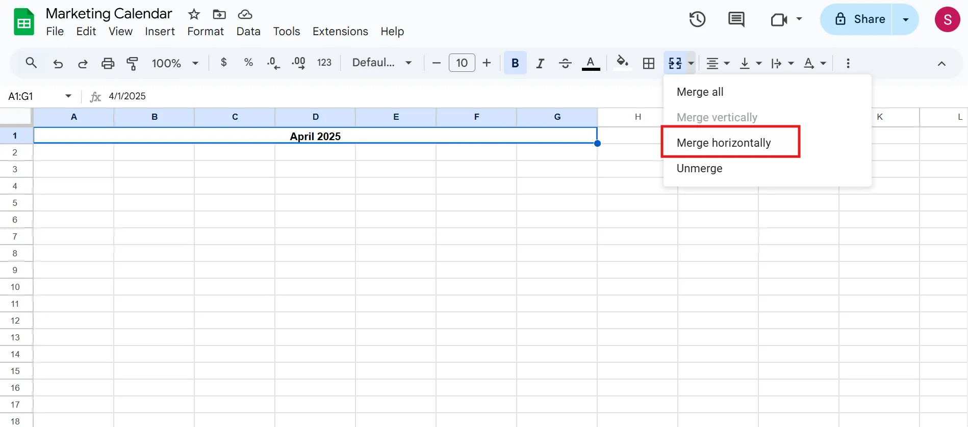Redo the last action

click(83, 63)
